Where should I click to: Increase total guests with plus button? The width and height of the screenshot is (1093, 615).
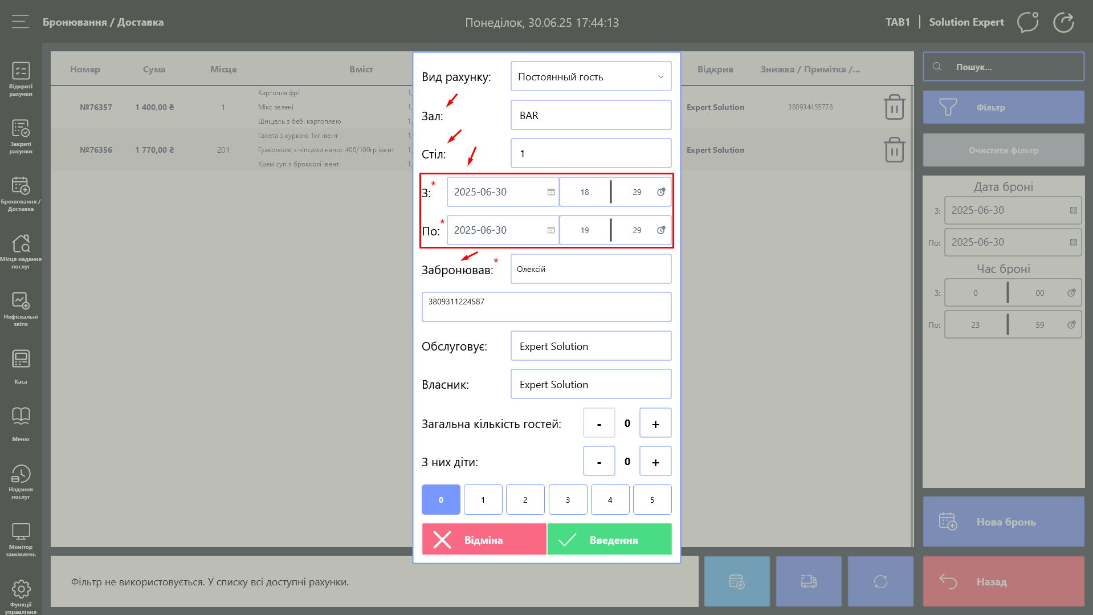click(x=655, y=423)
